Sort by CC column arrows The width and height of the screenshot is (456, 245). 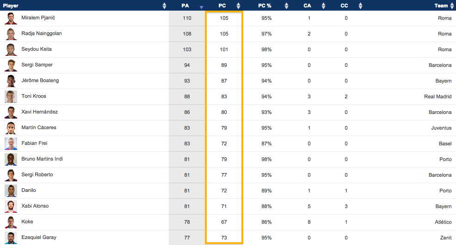coord(359,6)
